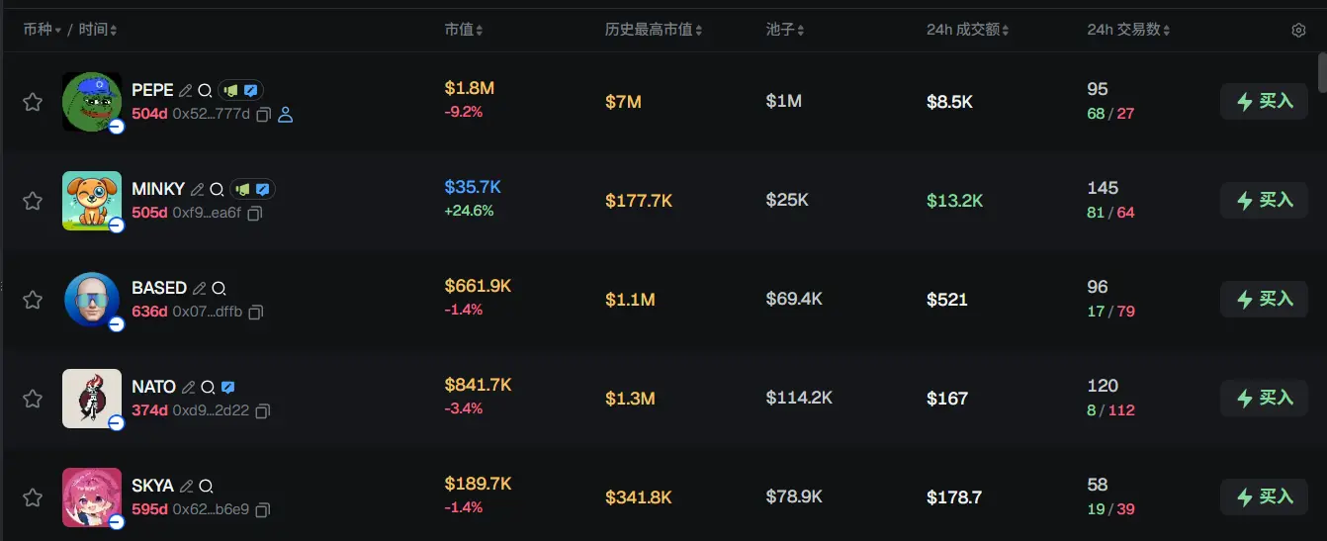Sort by 池子 column header

[785, 30]
